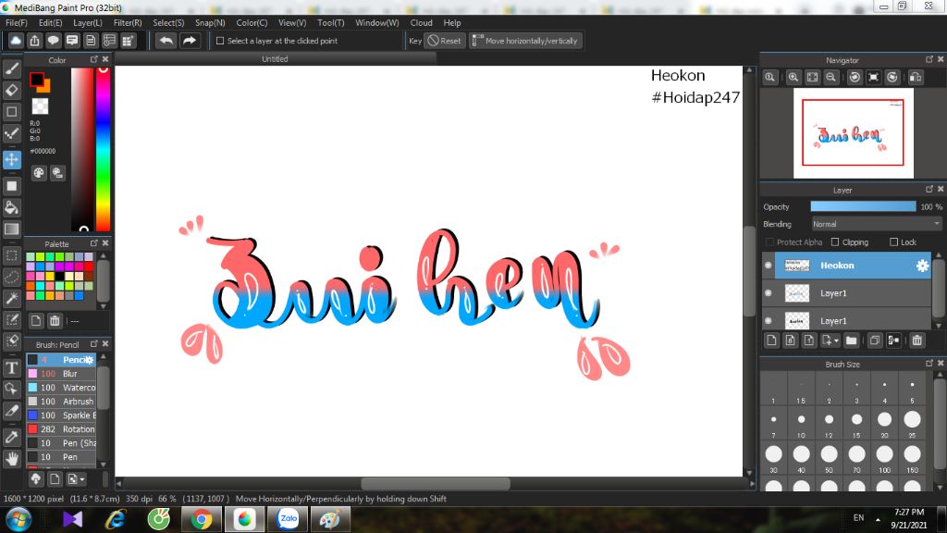Select the Move tool

click(x=11, y=159)
